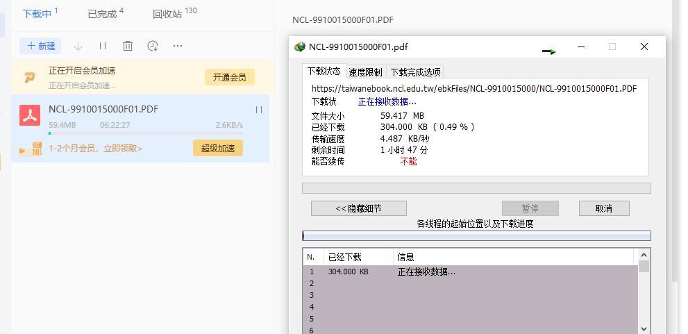
Task: Open the 下载完成选项 tab
Action: (x=415, y=72)
